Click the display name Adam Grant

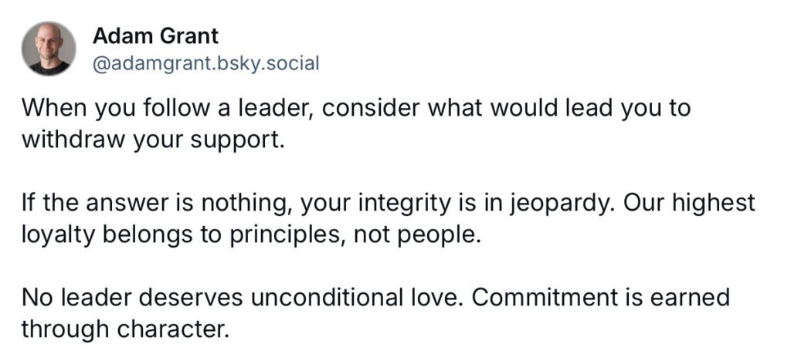click(x=155, y=35)
